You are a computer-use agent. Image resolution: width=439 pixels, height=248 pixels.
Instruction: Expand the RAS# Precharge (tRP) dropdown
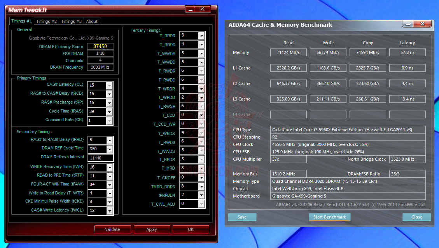coord(110,103)
